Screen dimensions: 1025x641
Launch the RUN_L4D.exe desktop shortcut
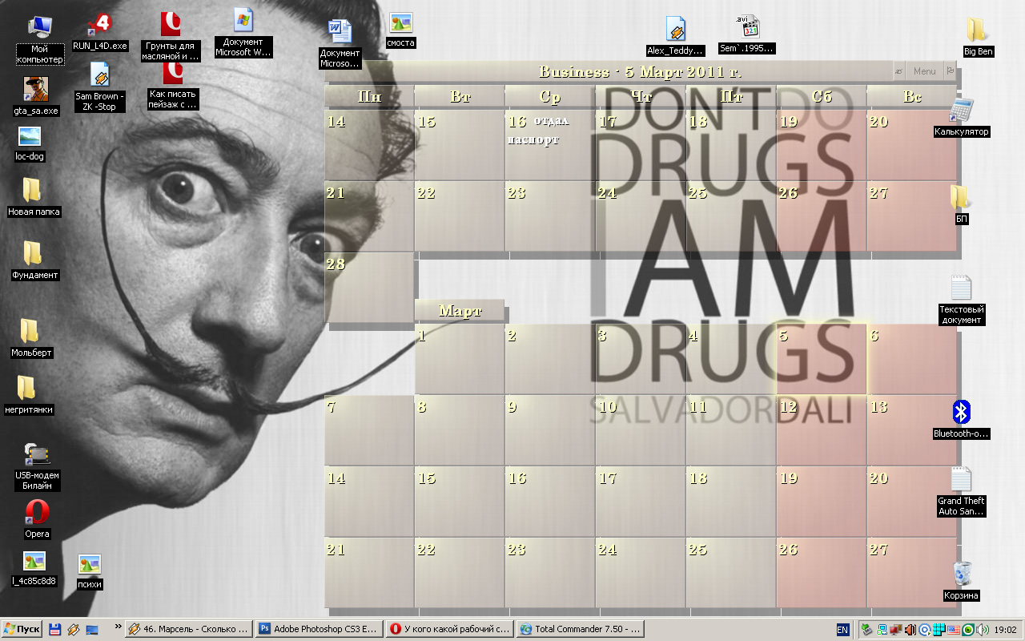[x=100, y=26]
